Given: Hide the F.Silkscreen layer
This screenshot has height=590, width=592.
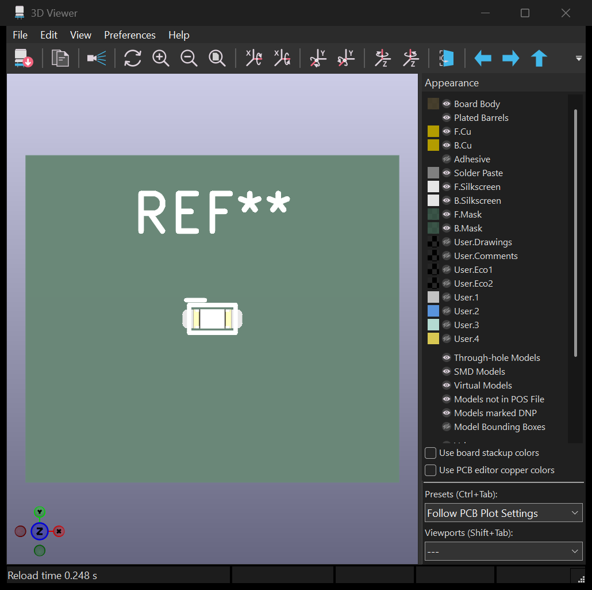Looking at the screenshot, I should coord(446,186).
